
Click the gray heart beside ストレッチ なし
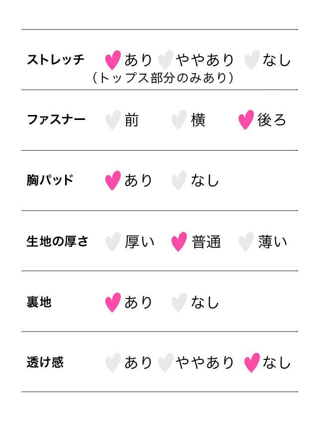click(252, 60)
